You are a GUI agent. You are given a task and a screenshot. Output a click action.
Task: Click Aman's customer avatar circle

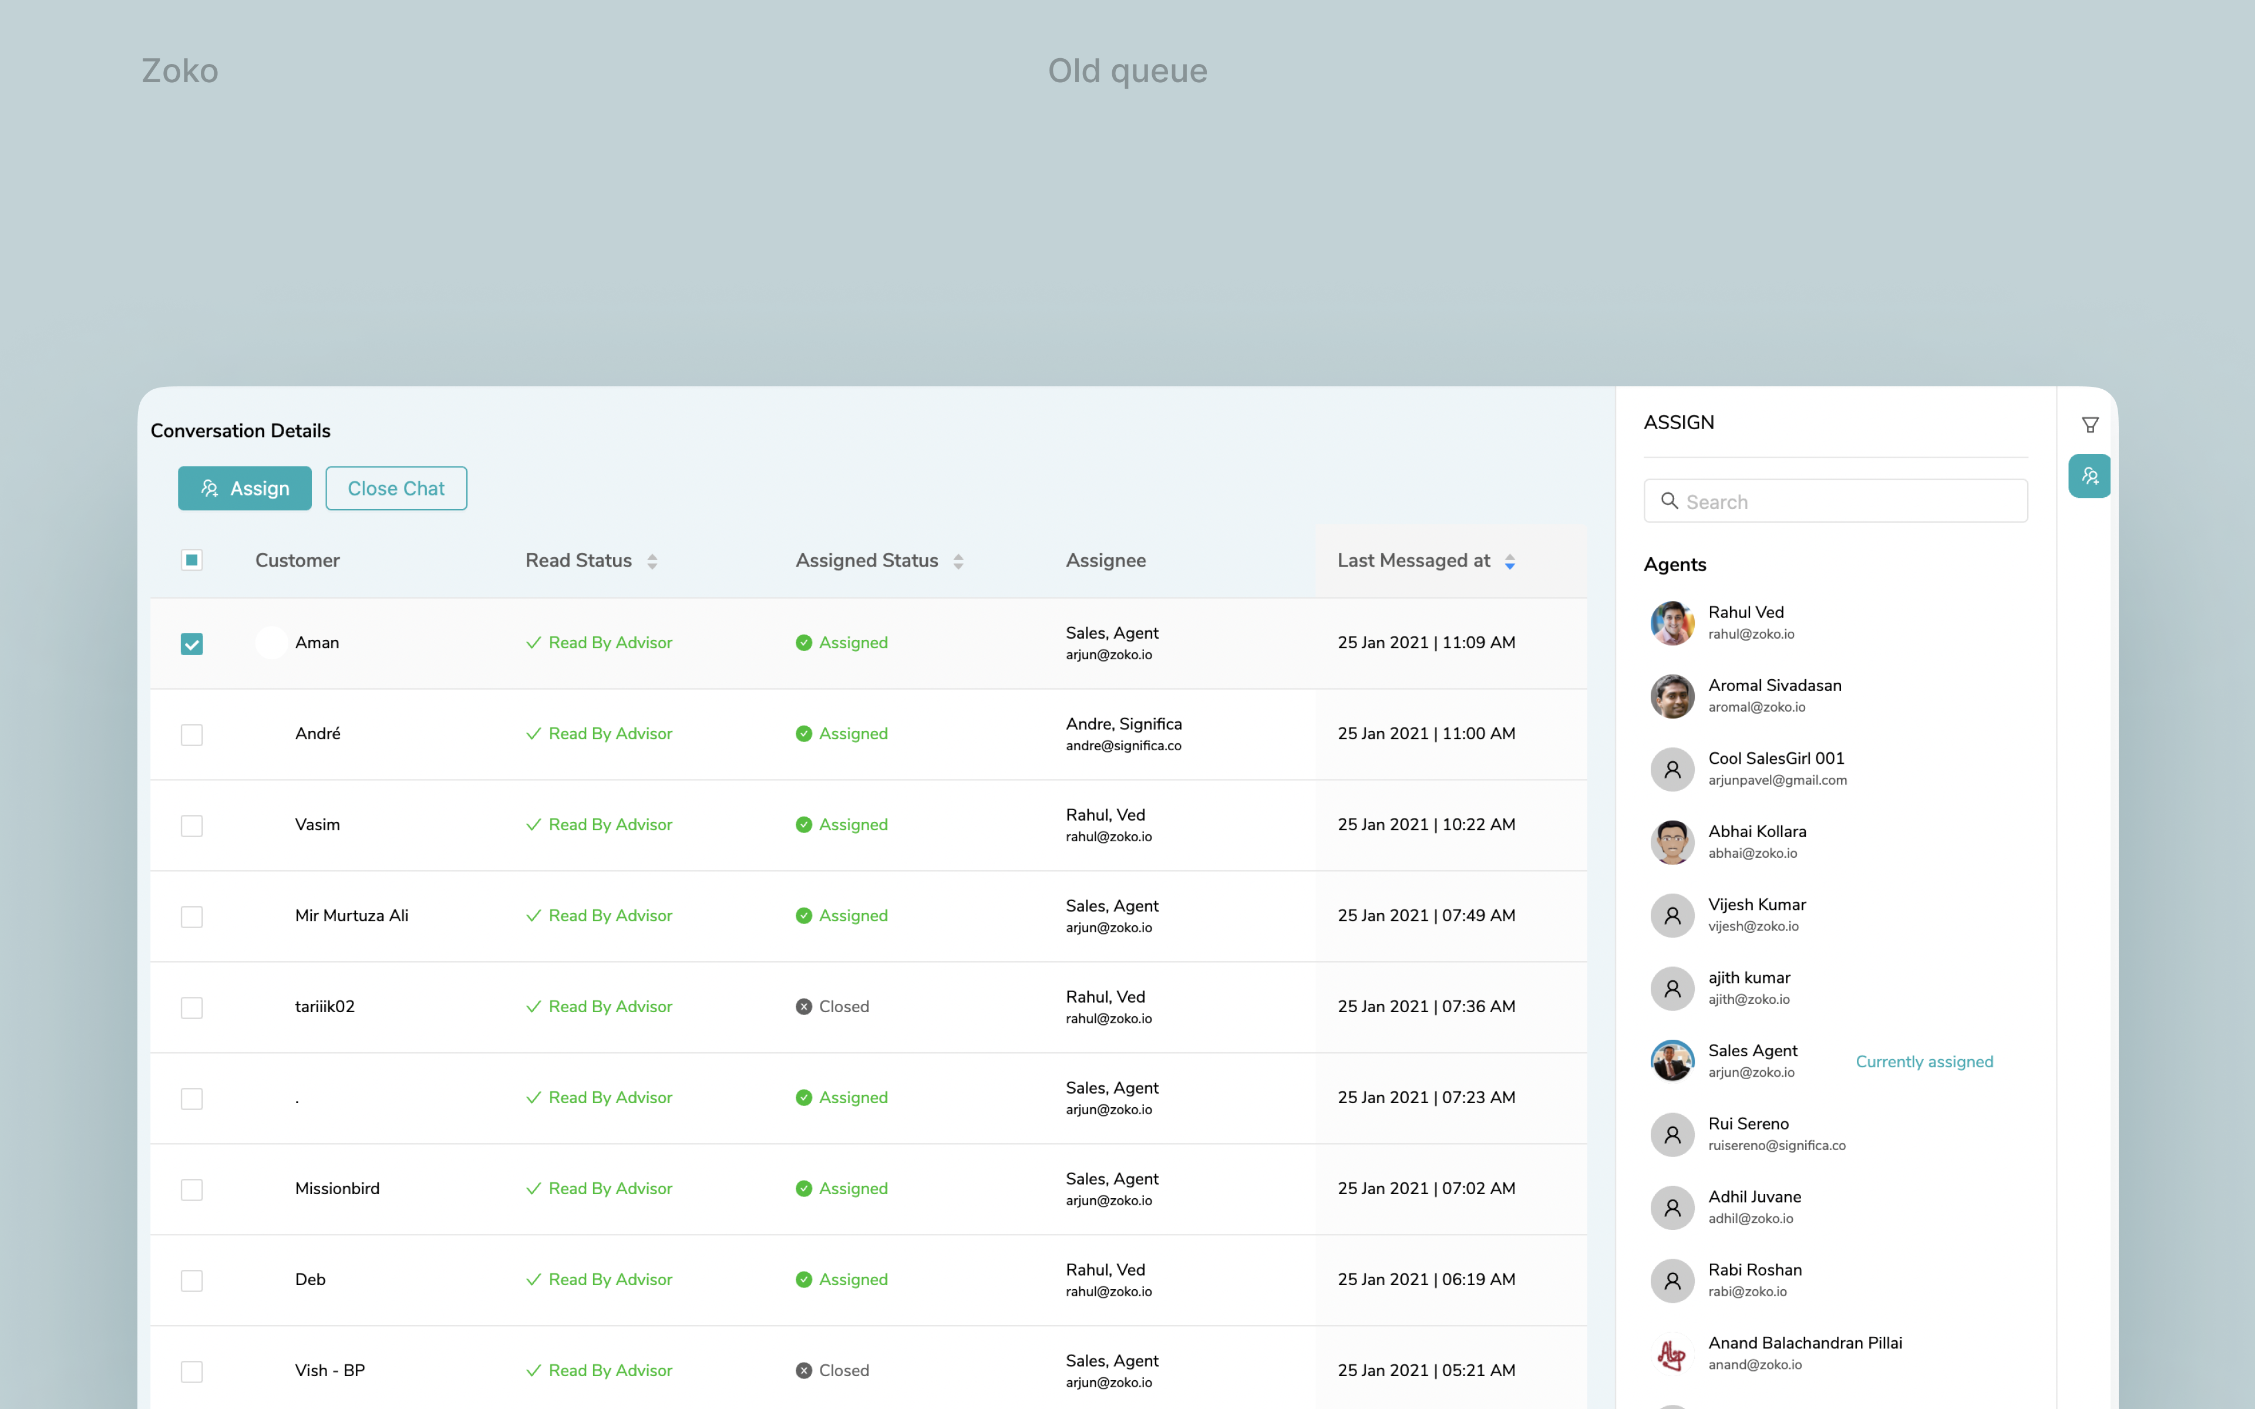coord(271,643)
